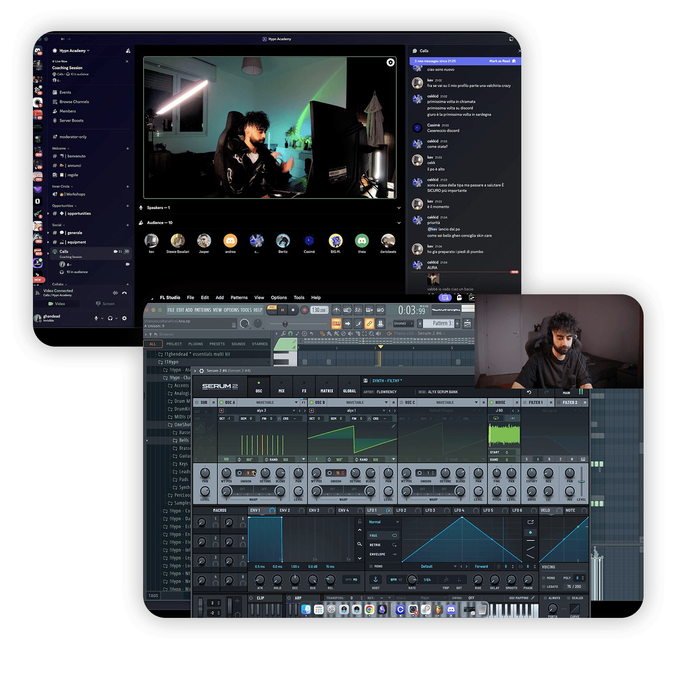Screen dimensions: 677x677
Task: Collapse the Audience section in Discord call
Action: pos(399,223)
